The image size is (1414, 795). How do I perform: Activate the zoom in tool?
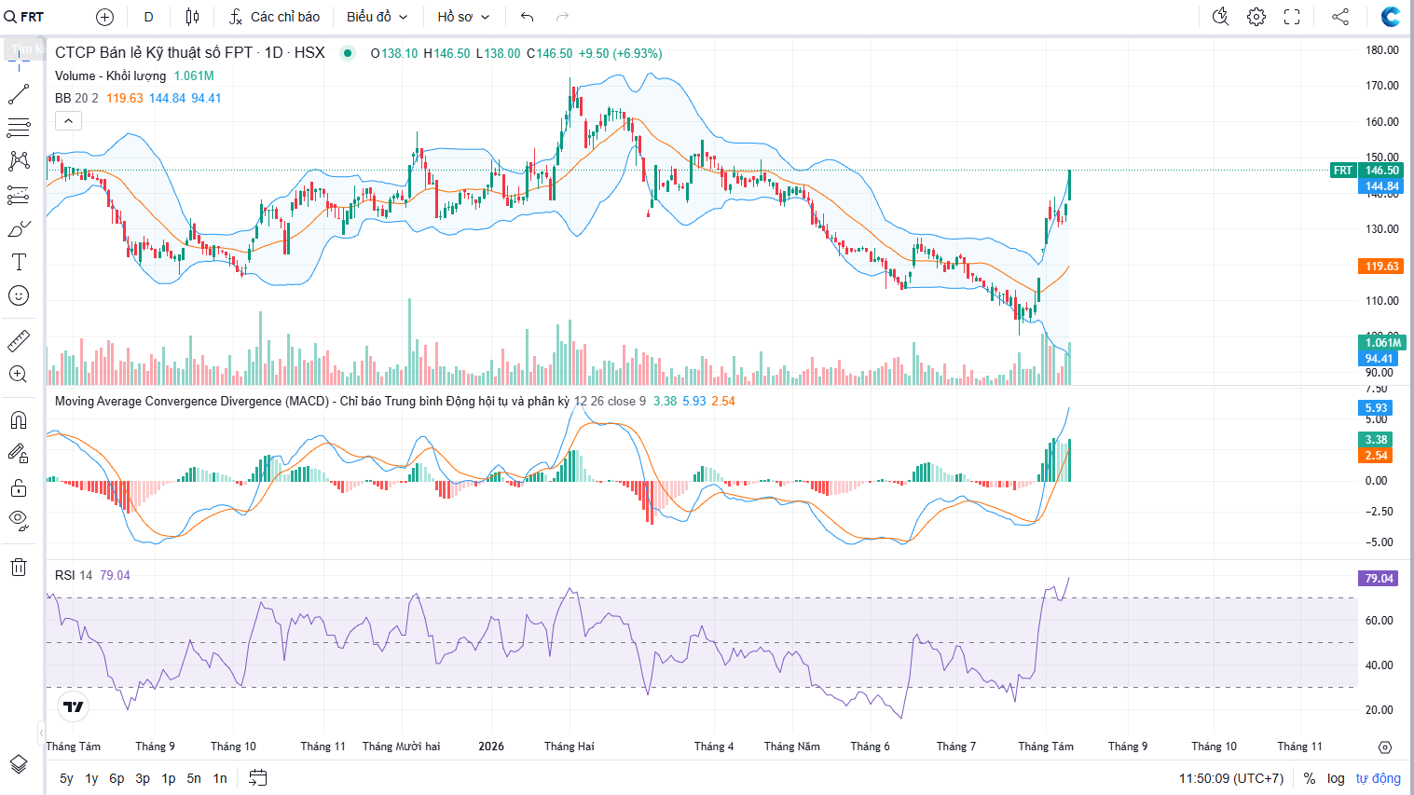pyautogui.click(x=19, y=375)
